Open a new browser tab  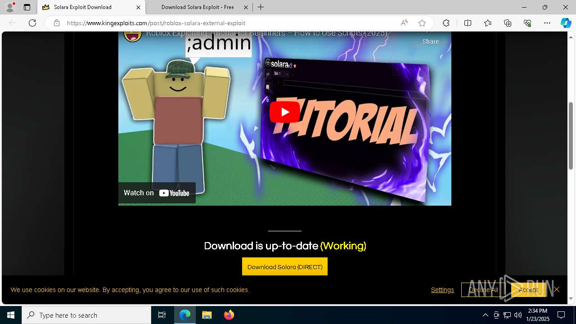tap(261, 7)
